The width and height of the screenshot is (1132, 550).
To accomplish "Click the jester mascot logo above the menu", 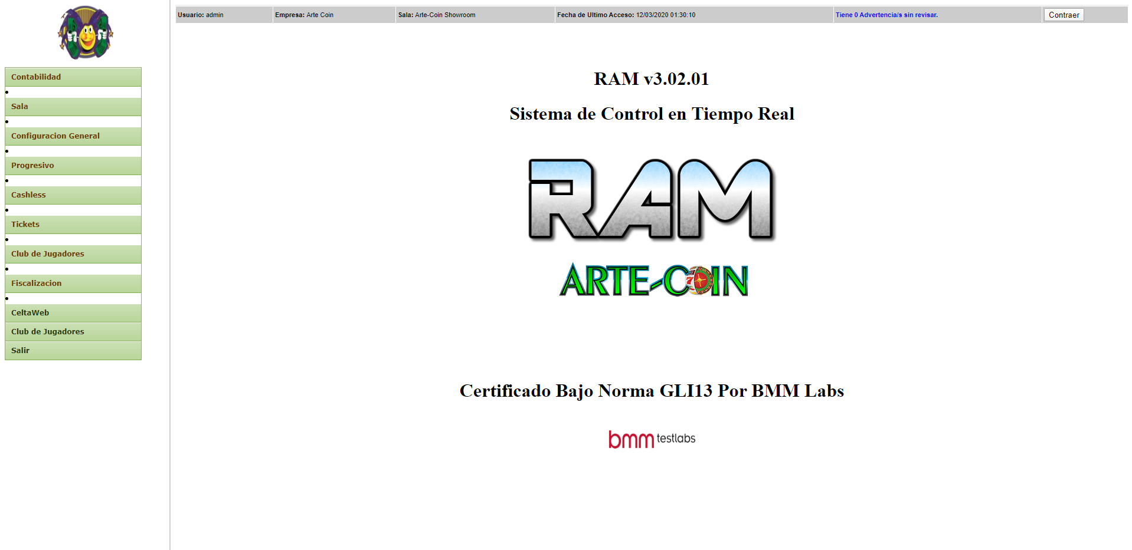I will [86, 33].
